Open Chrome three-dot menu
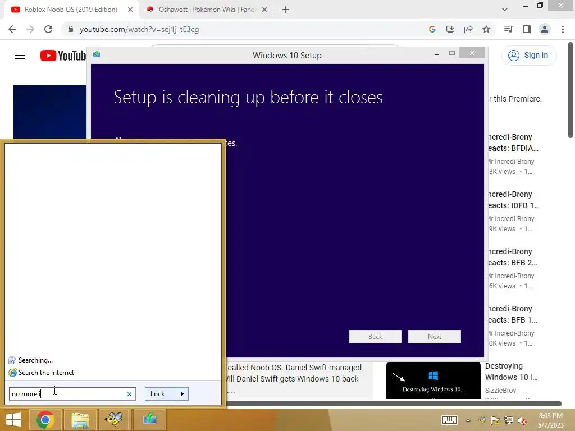 (563, 29)
